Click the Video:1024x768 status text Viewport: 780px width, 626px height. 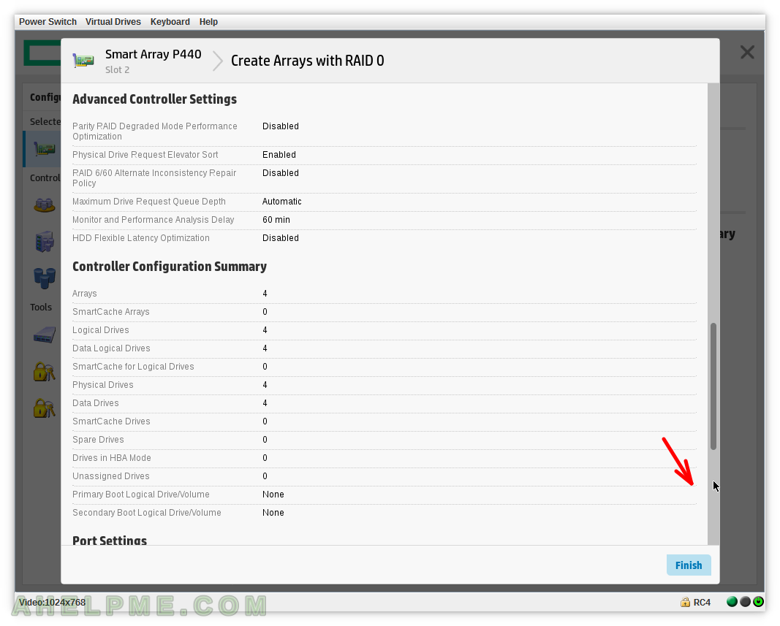(x=52, y=602)
